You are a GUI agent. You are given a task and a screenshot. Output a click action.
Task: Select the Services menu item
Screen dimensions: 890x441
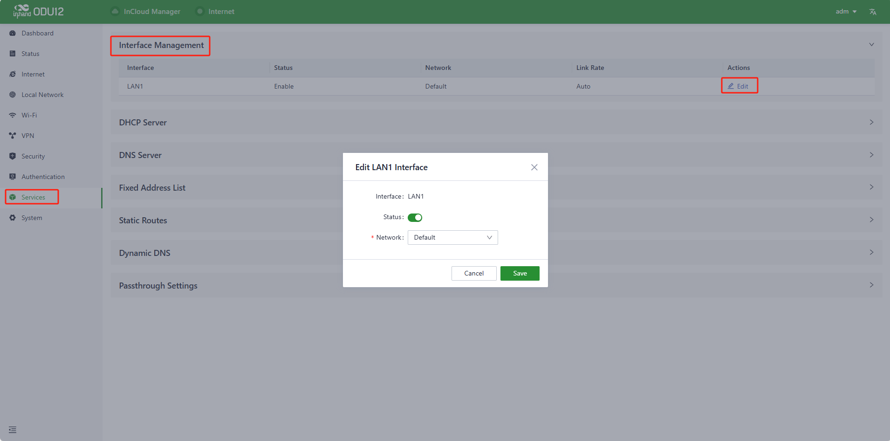click(33, 197)
